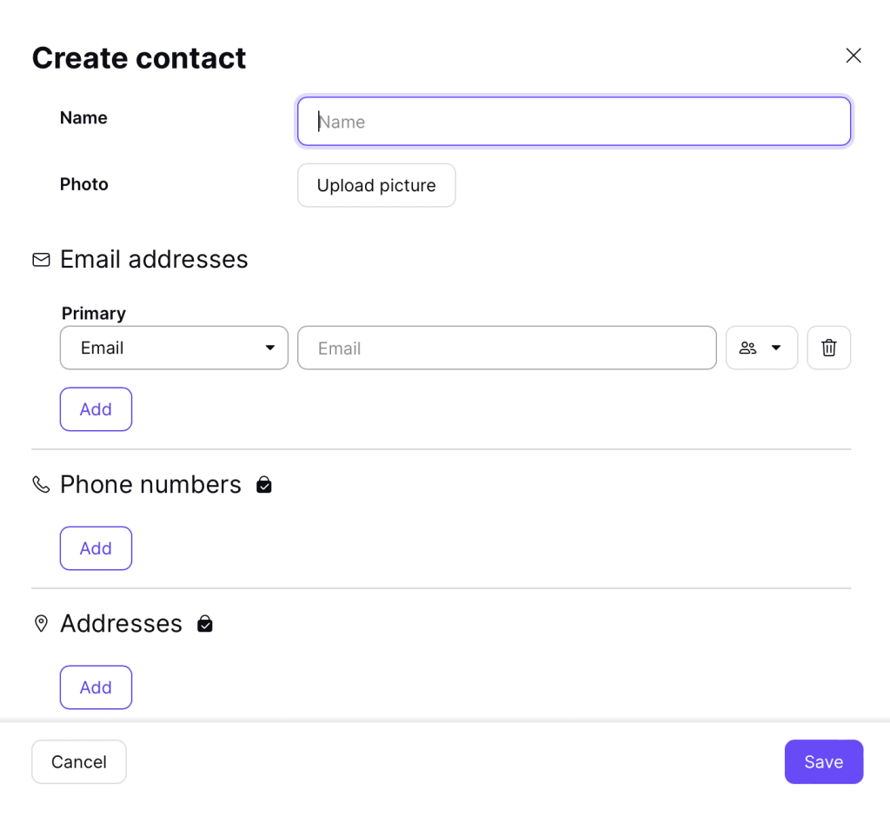This screenshot has width=890, height=816.
Task: Close the Create contact dialog with X
Action: point(853,56)
